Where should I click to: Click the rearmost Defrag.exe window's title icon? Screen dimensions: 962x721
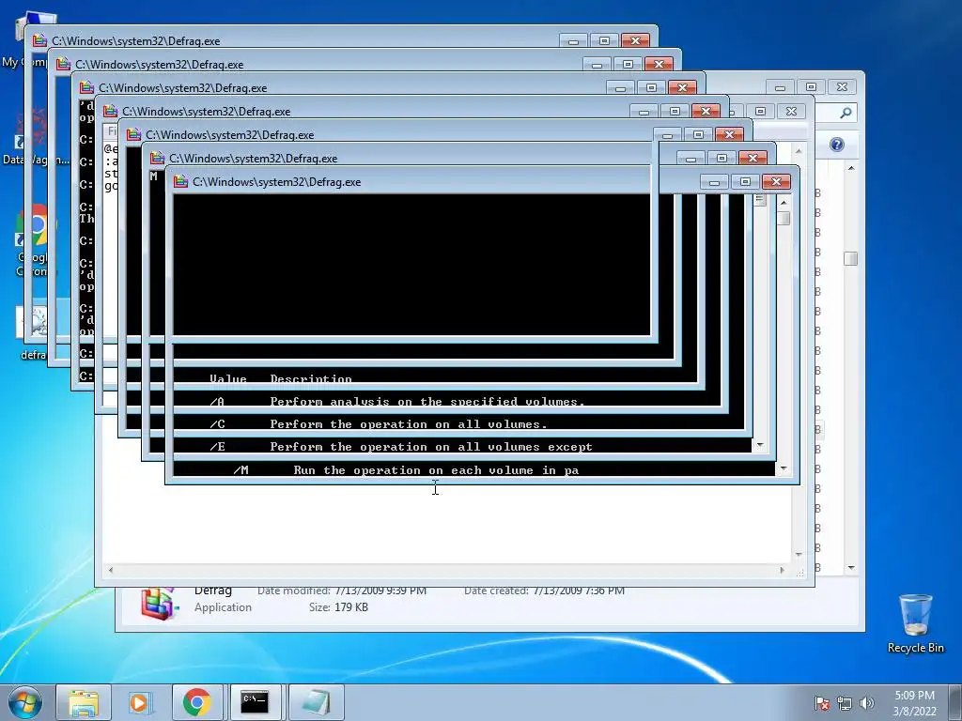39,40
